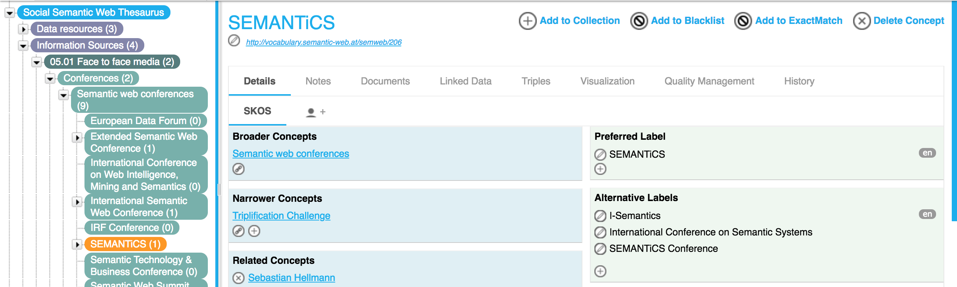This screenshot has width=957, height=287.
Task: Click Add to Collection text
Action: 580,21
